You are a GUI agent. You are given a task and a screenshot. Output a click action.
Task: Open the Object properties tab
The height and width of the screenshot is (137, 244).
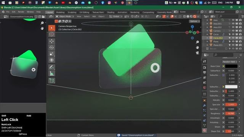click(x=204, y=100)
